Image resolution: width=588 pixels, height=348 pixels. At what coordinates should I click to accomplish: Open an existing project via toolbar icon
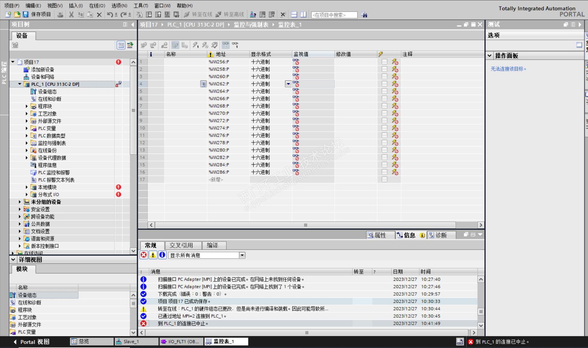(17, 15)
